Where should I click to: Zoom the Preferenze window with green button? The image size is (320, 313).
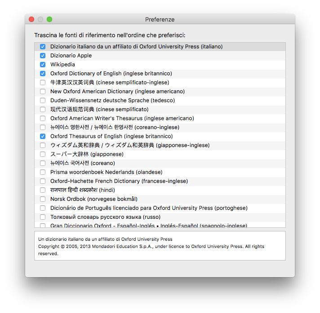pyautogui.click(x=49, y=19)
